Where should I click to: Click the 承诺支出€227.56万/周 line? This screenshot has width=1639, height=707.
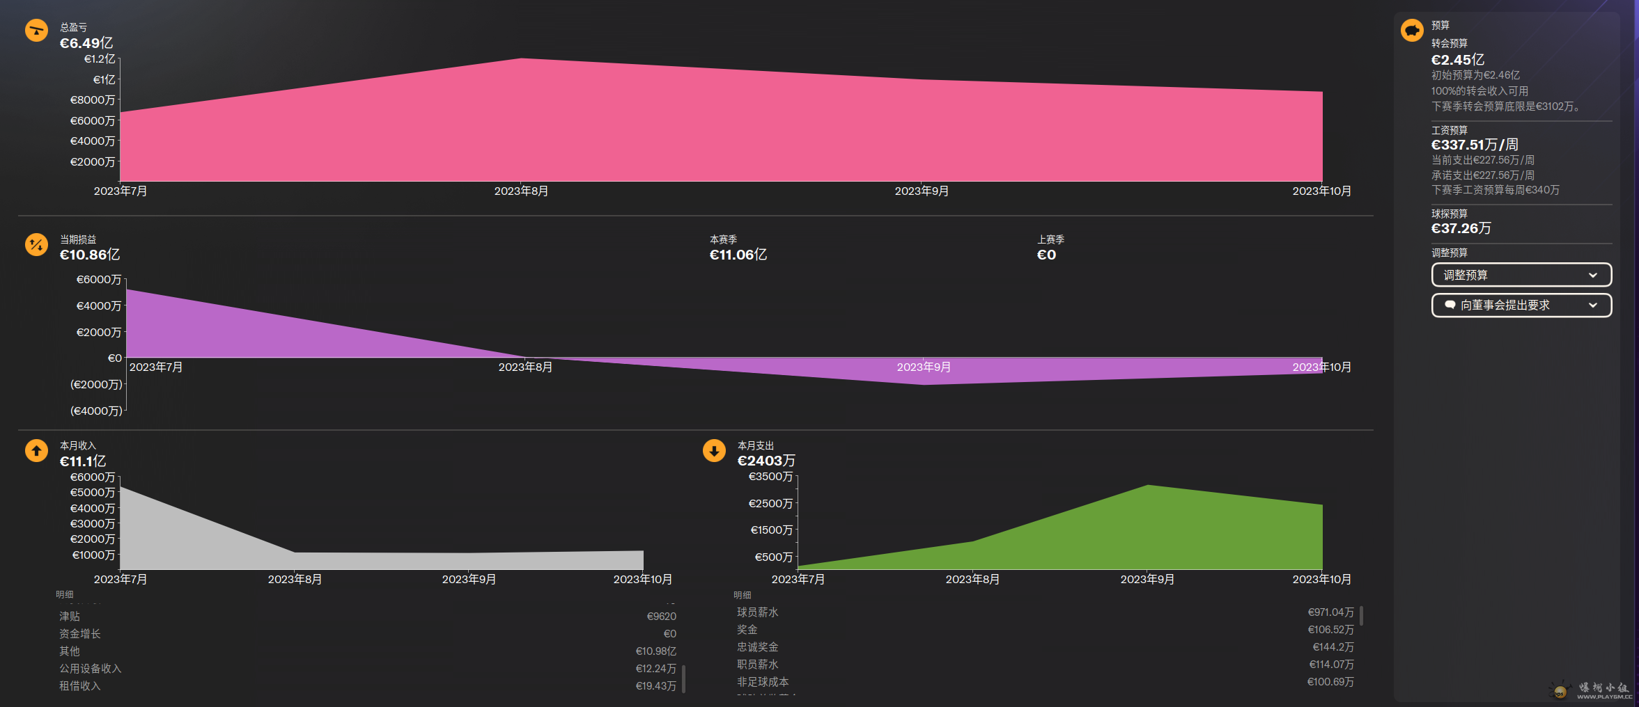click(1483, 175)
